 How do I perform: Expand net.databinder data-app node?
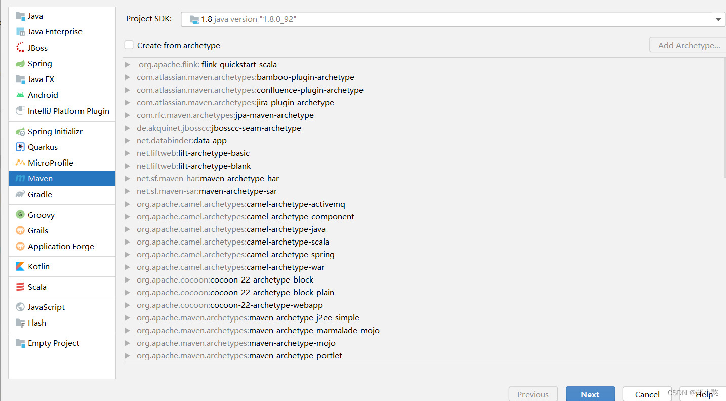point(128,140)
